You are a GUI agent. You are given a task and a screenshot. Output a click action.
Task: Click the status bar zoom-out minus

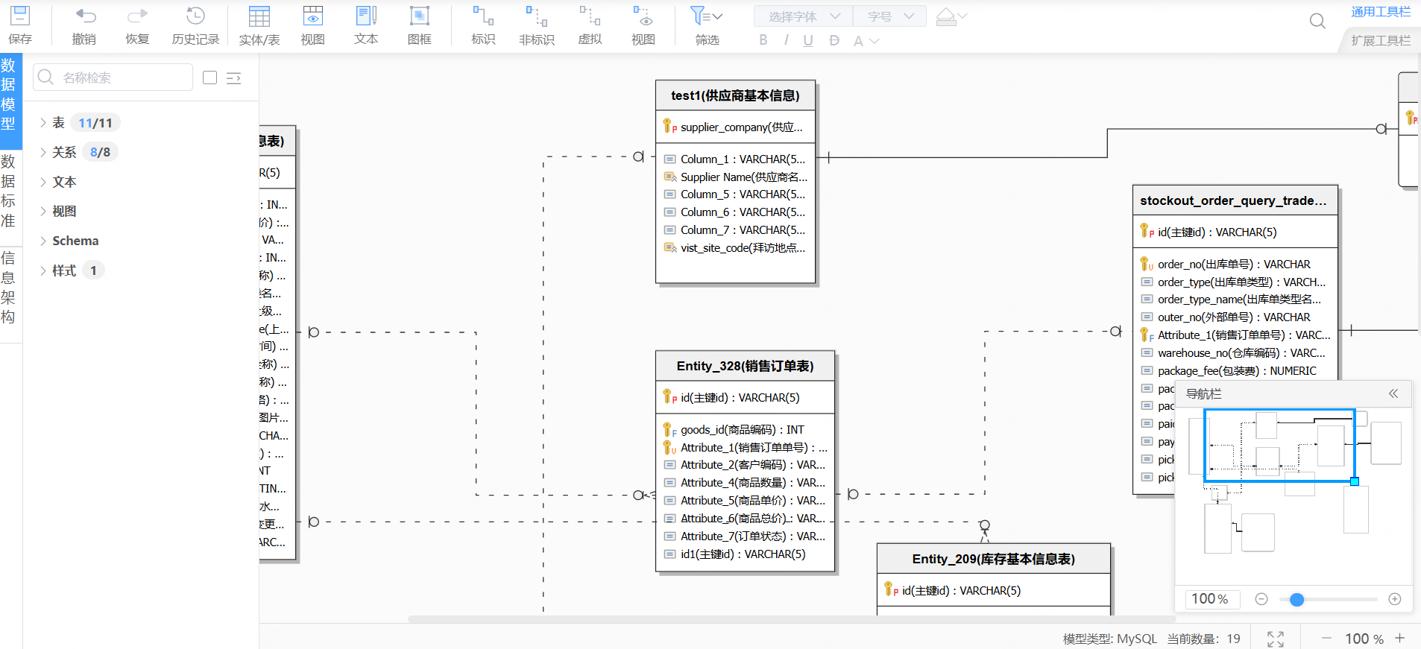tap(1326, 639)
